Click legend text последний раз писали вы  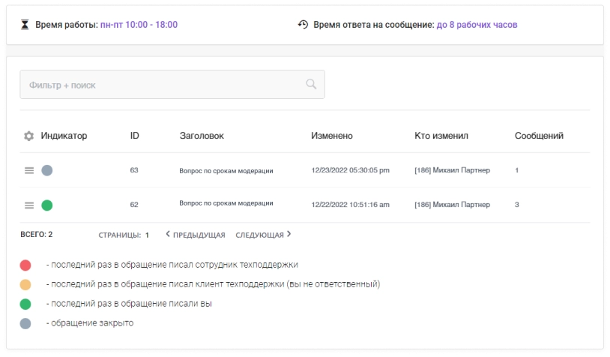pyautogui.click(x=129, y=304)
